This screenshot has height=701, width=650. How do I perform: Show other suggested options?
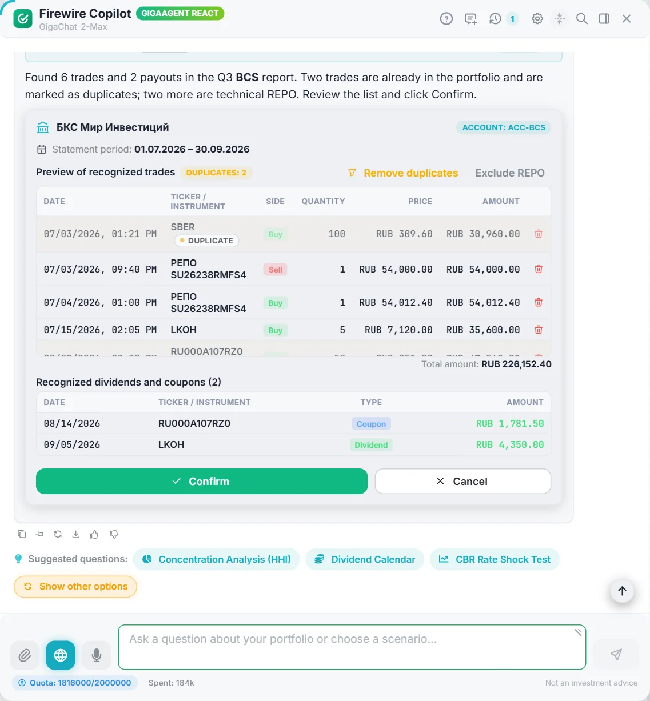(75, 586)
